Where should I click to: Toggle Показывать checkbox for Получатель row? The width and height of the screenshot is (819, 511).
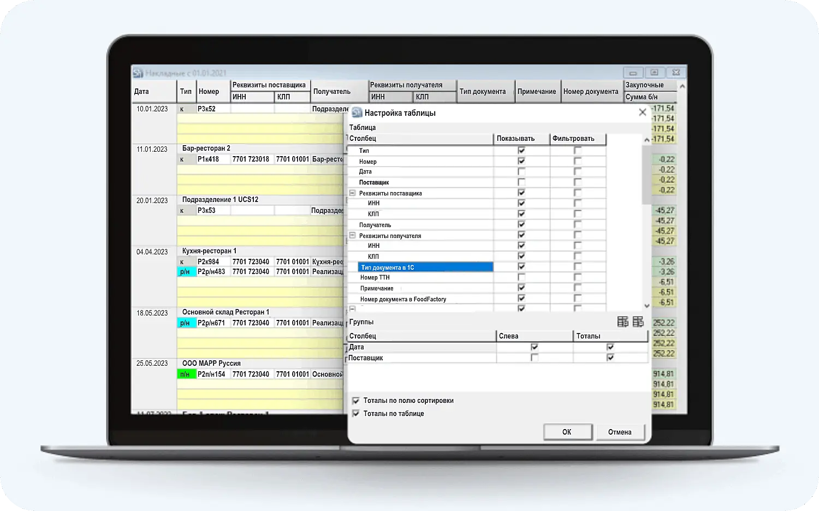[521, 224]
